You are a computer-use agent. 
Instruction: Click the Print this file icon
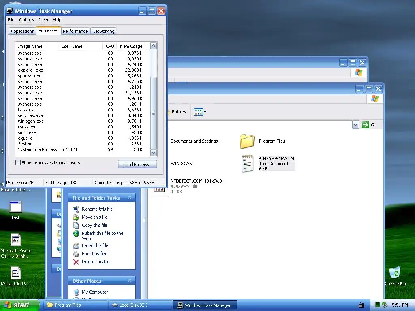click(x=76, y=254)
